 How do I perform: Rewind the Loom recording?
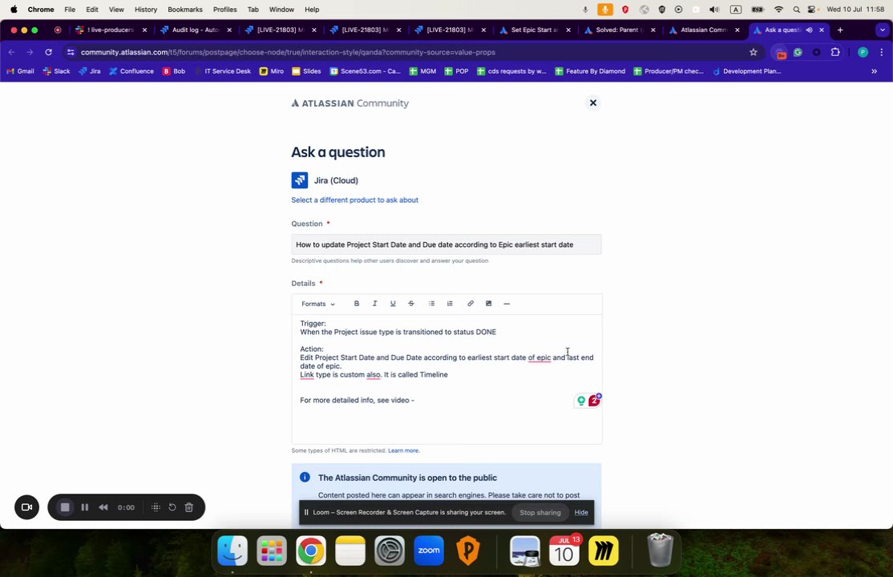[103, 507]
